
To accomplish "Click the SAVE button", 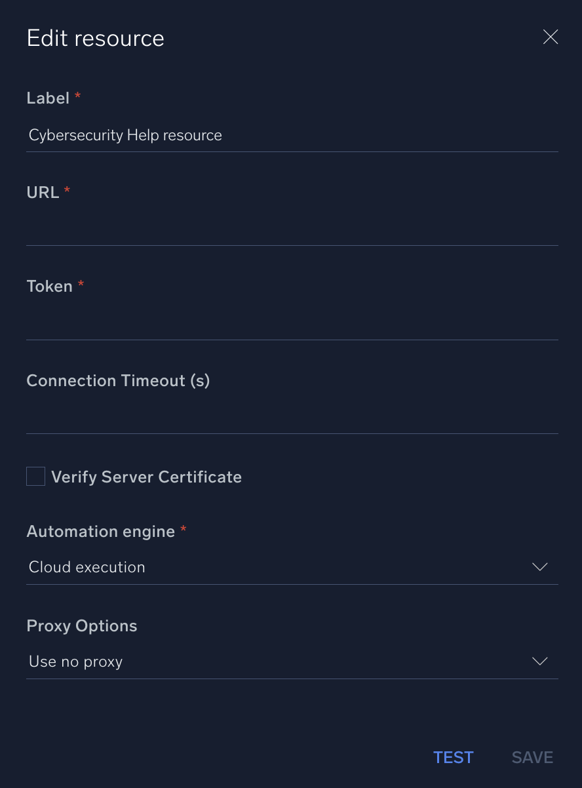I will click(532, 757).
